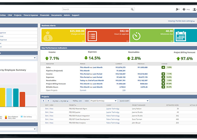Viewport: 197px width, 140px height.
Task: Click the $13,074,273 current Sales value
Action: (120, 67)
